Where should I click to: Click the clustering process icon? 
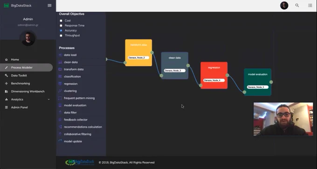60,91
